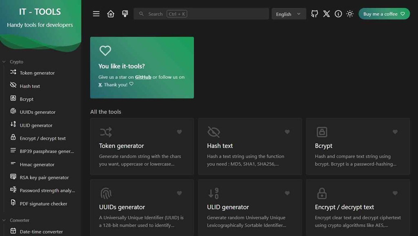Follow the X link in the banner
The height and width of the screenshot is (236, 418).
pos(100,85)
